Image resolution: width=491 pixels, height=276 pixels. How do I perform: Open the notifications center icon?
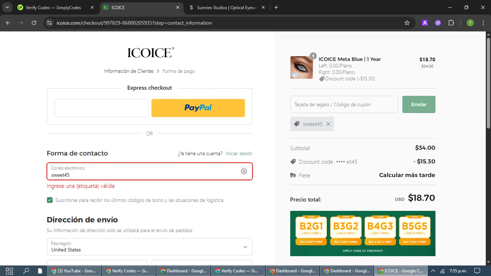[x=477, y=271]
